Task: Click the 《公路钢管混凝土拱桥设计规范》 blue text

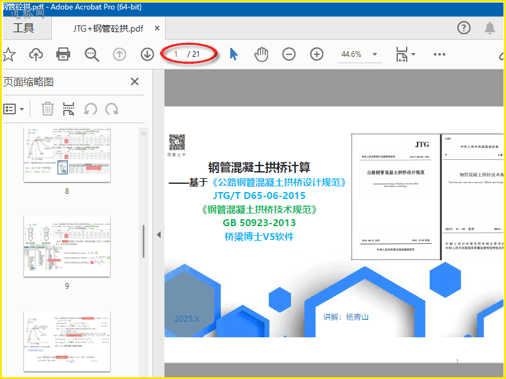Action: (279, 183)
